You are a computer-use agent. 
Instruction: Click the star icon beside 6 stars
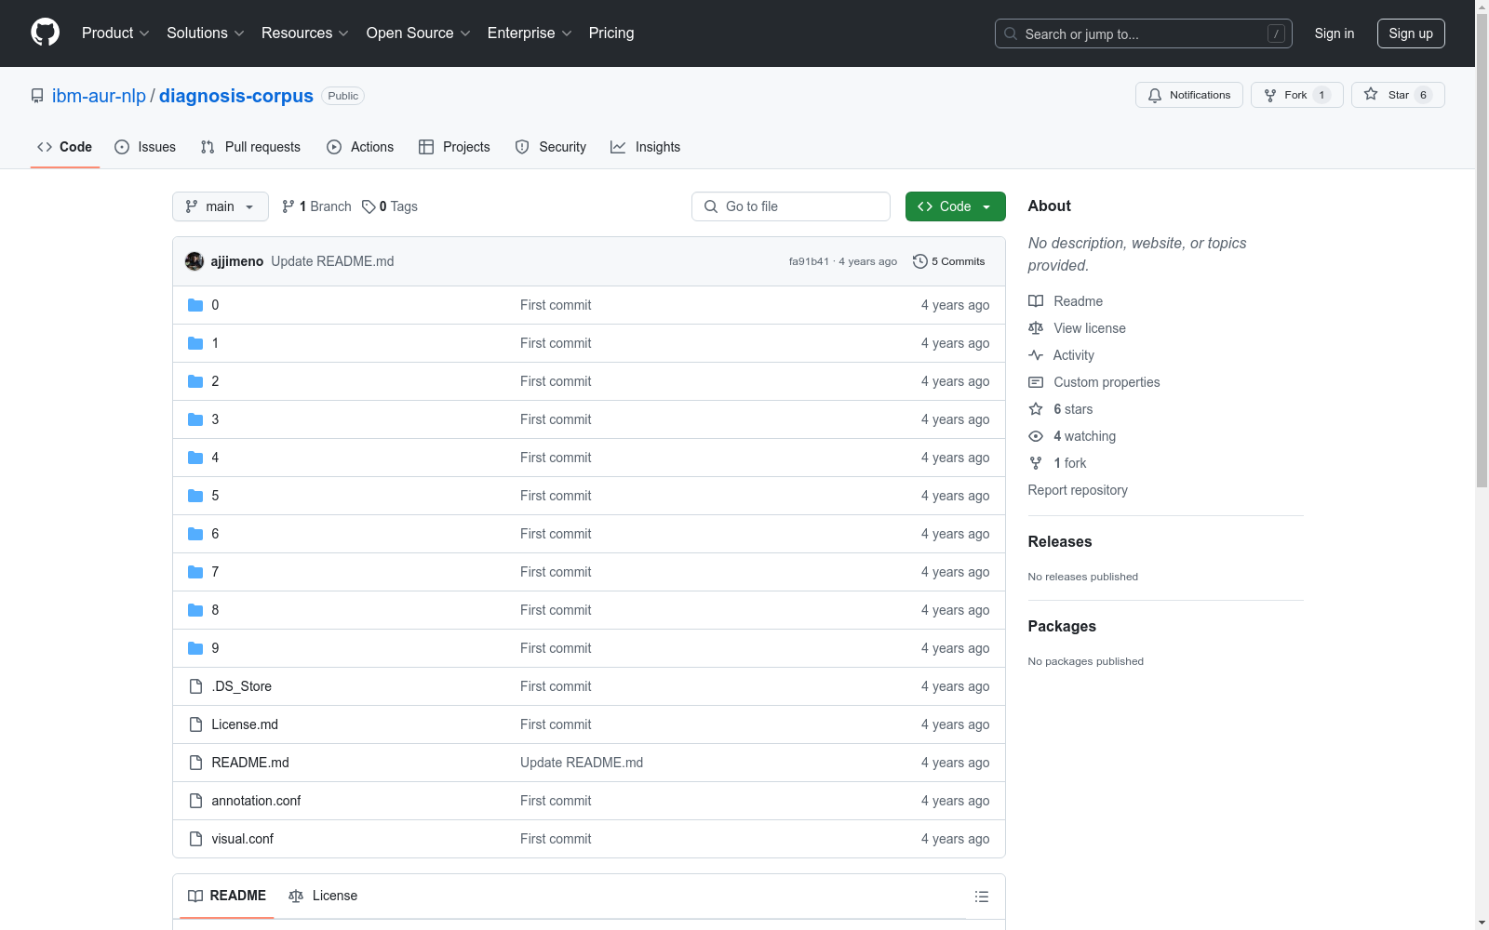click(x=1036, y=409)
